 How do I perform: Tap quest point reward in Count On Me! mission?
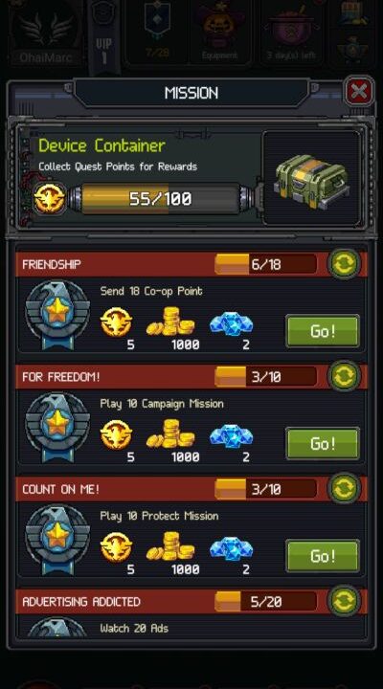pos(116,547)
